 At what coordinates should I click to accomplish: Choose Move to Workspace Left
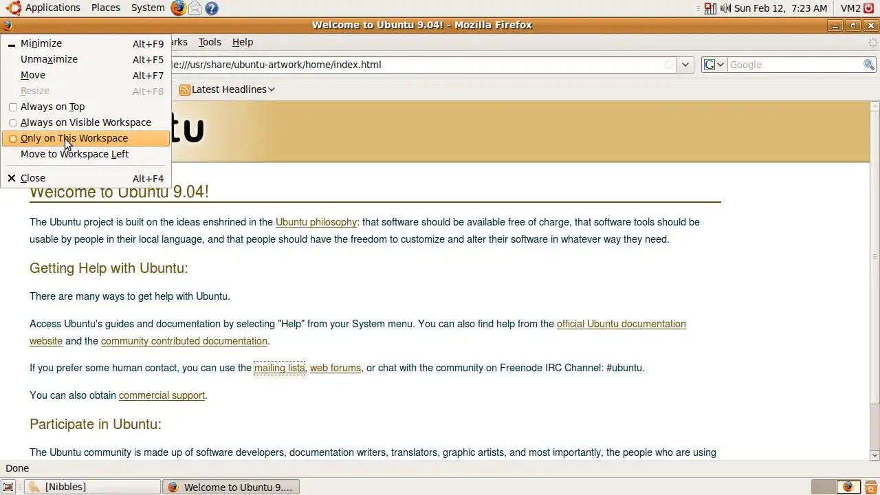point(85,154)
